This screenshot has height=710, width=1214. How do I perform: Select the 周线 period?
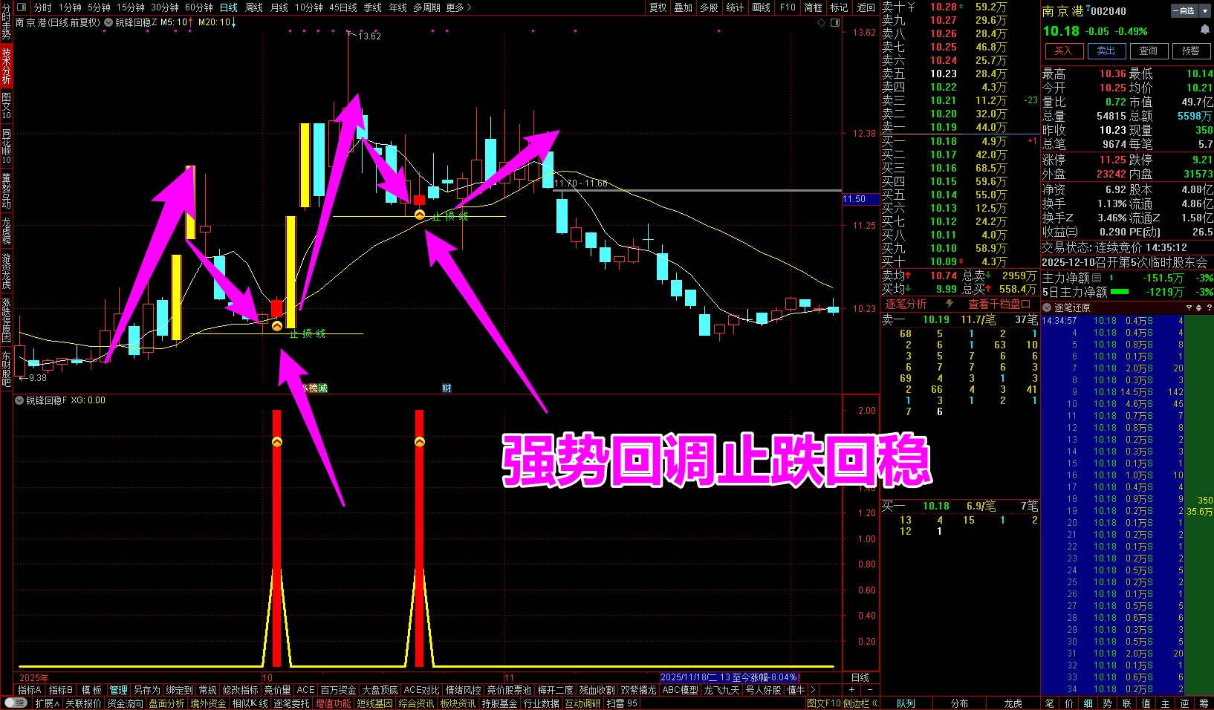coord(254,7)
